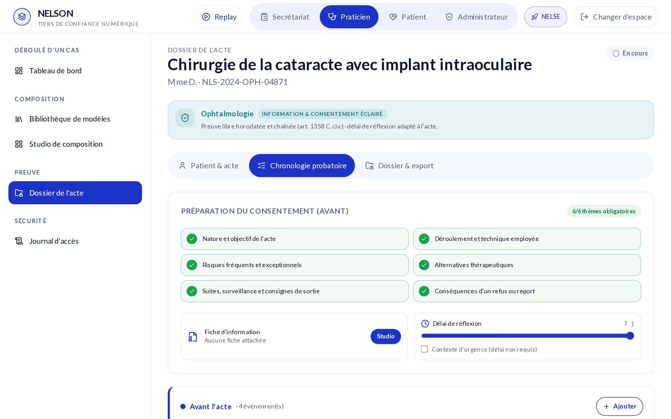
Task: Click the Journal d'accès scroll icon
Action: click(19, 241)
